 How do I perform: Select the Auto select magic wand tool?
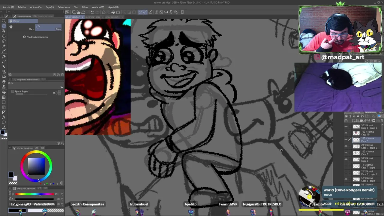point(4,46)
